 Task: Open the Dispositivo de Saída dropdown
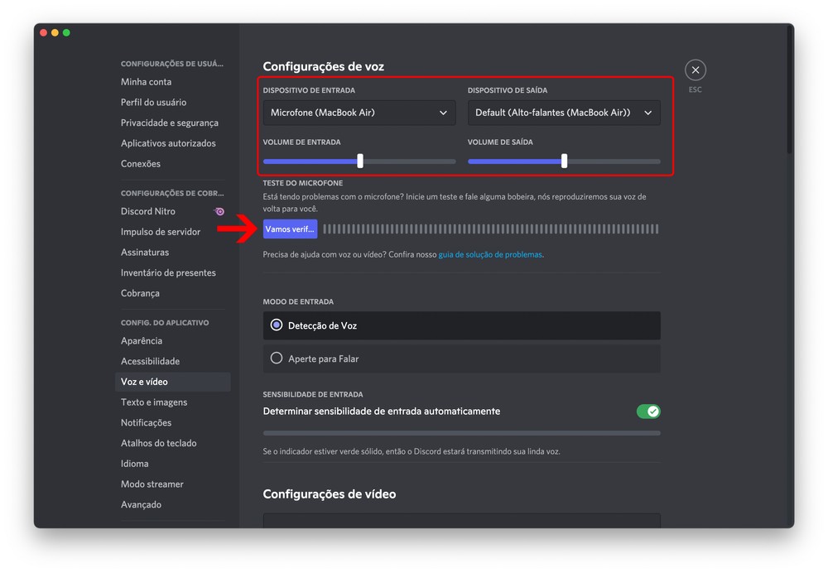click(563, 113)
